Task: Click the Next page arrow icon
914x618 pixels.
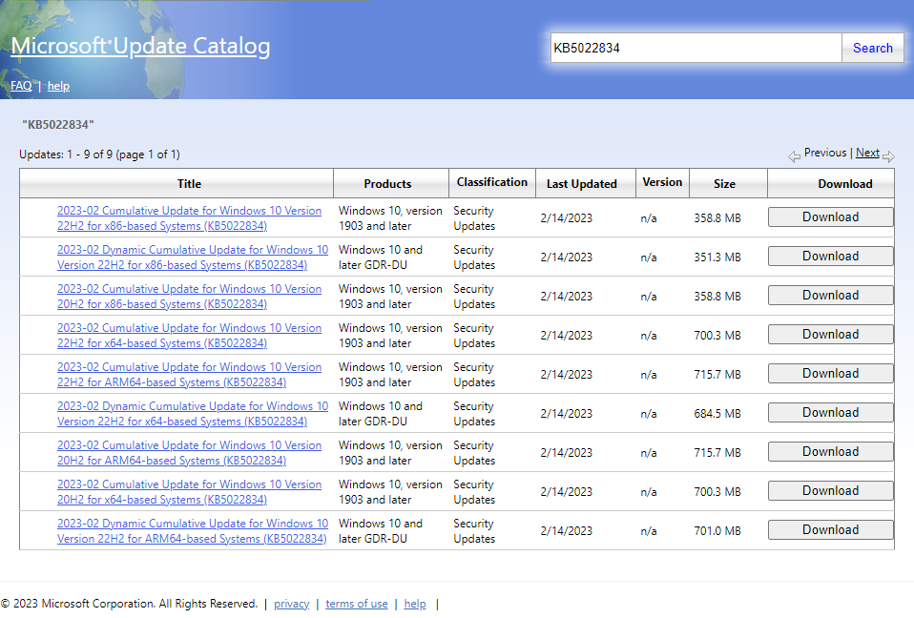Action: pyautogui.click(x=888, y=156)
